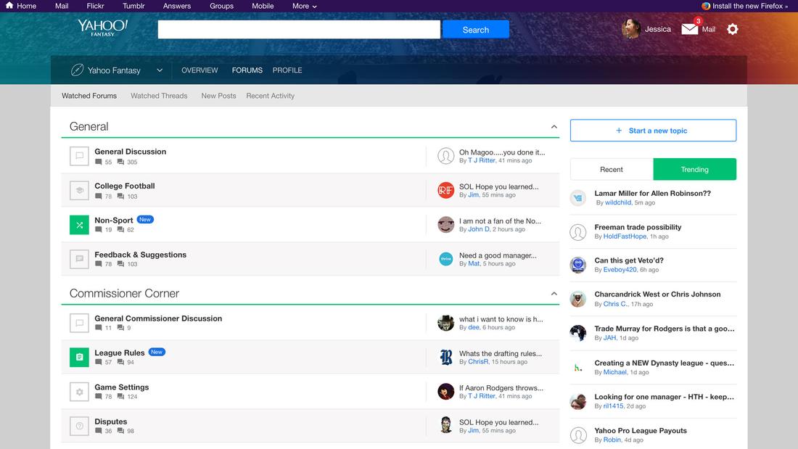Select the Trending toggle
Screen dimensions: 798x449
point(694,169)
